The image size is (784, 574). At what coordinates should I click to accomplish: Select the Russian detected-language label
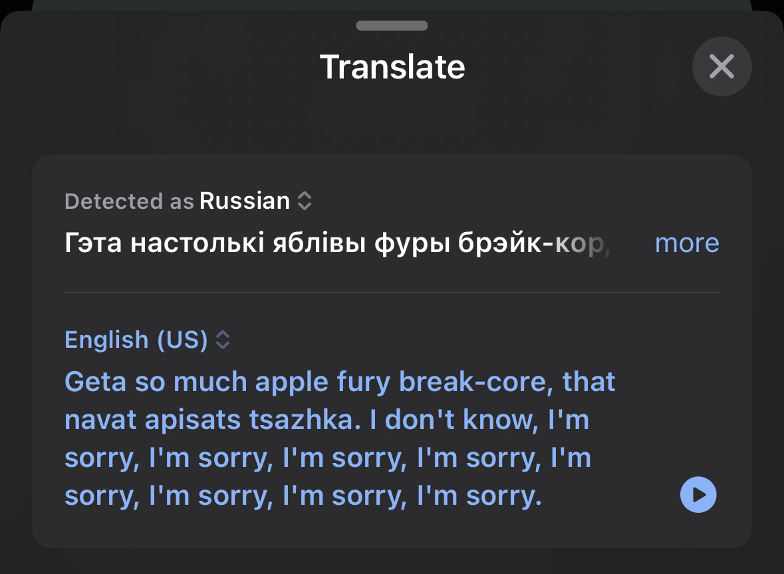[x=244, y=201]
